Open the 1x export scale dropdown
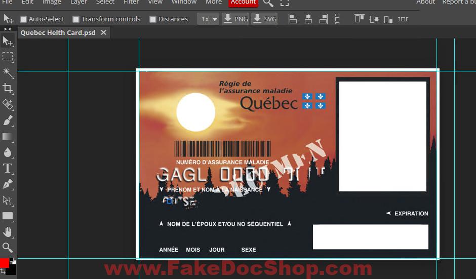 point(208,19)
